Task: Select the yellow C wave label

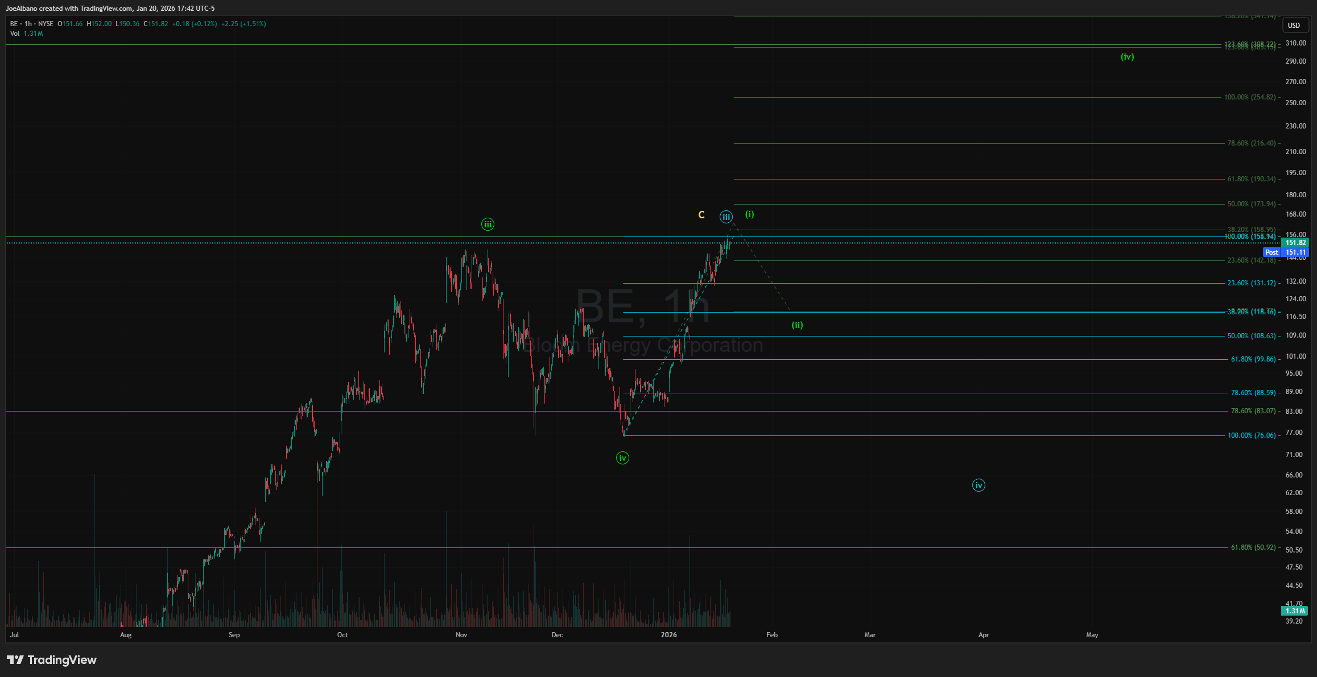Action: (701, 215)
